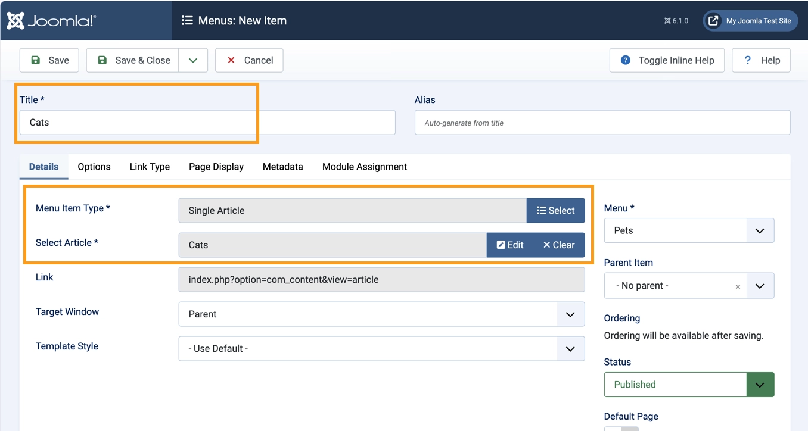Remove the No parent selection with x
Screen dimensions: 808x431
[x=738, y=286]
